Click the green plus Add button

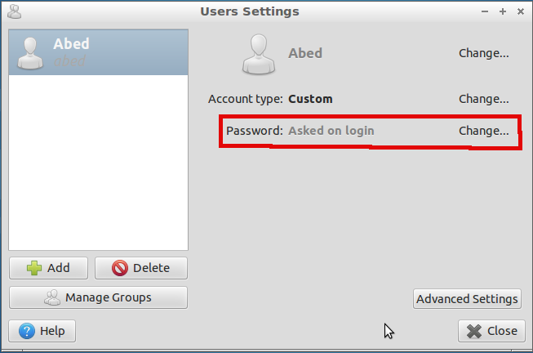(49, 268)
